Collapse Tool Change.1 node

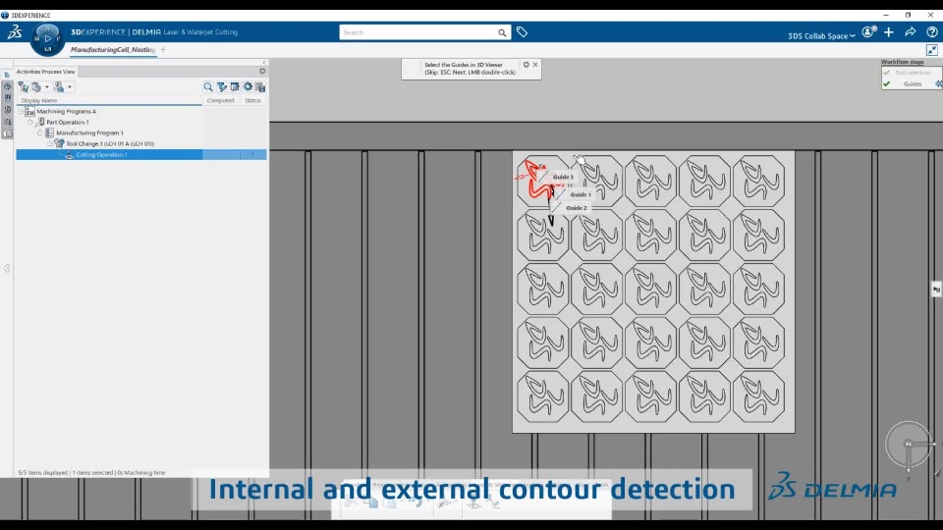(49, 143)
